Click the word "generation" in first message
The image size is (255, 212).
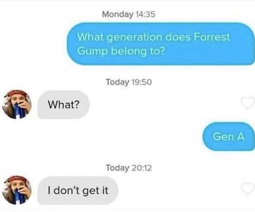click(x=135, y=37)
